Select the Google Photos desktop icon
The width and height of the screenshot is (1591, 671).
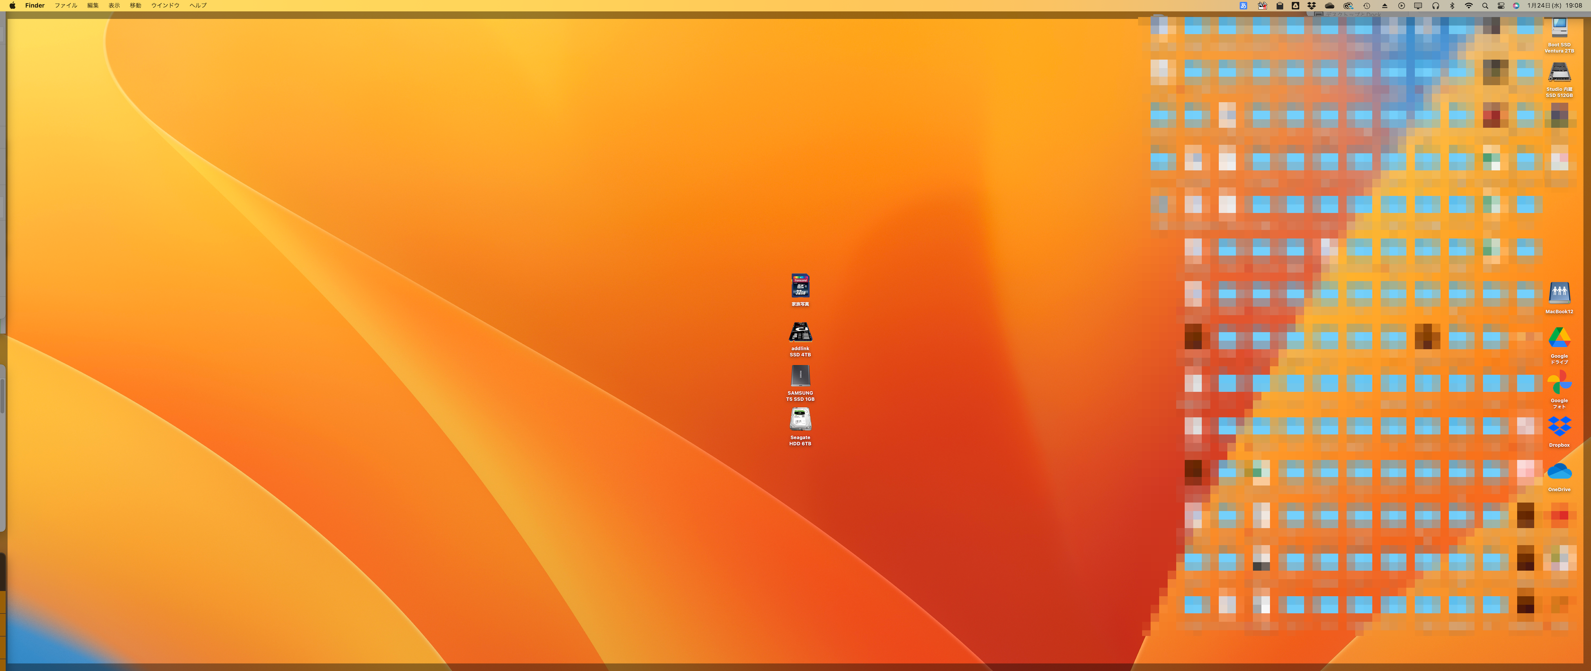point(1559,383)
